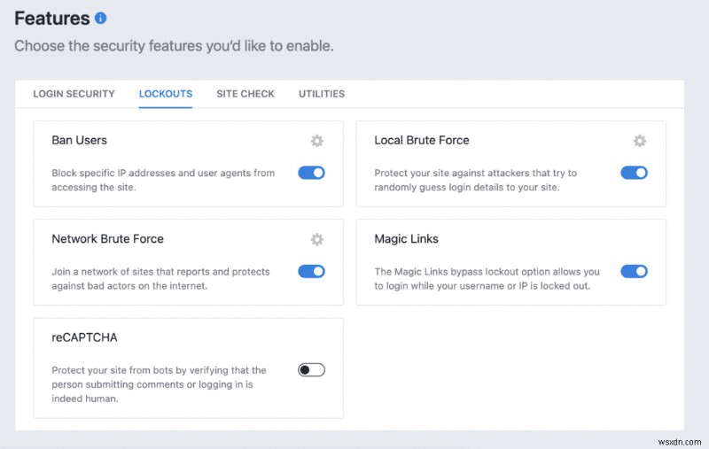
Task: Click the Ban Users card title
Action: tap(80, 140)
